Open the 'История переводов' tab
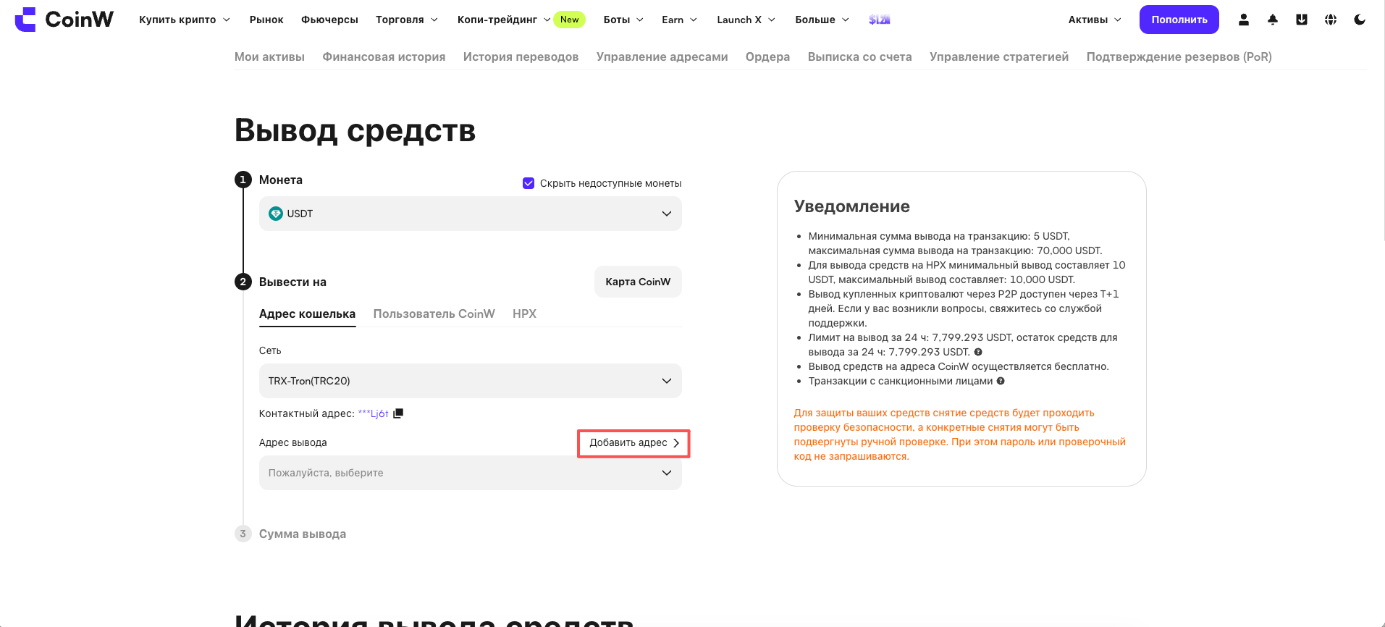Screen dimensions: 1385x627 [x=521, y=56]
